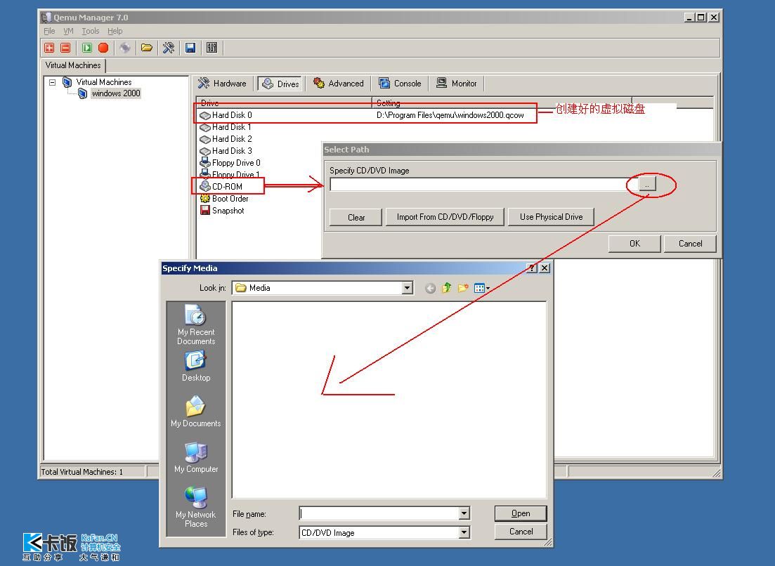Open the Help menu
This screenshot has width=775, height=566.
point(115,31)
